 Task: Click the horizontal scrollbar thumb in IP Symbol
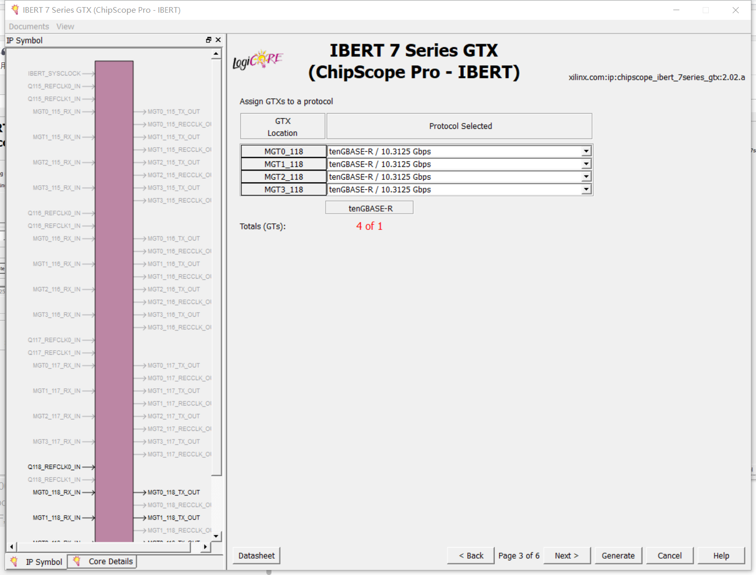click(104, 547)
